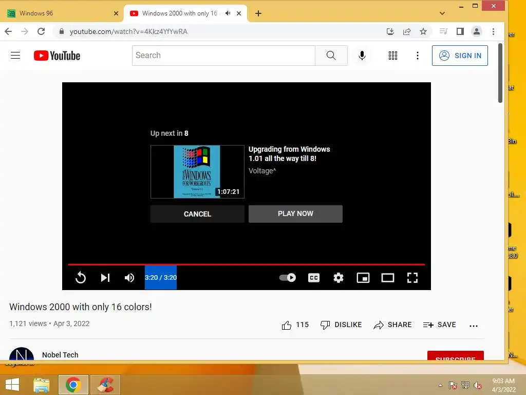Screen dimensions: 526x395
Task: Open the YouTube hamburger guide menu
Action: tap(15, 56)
